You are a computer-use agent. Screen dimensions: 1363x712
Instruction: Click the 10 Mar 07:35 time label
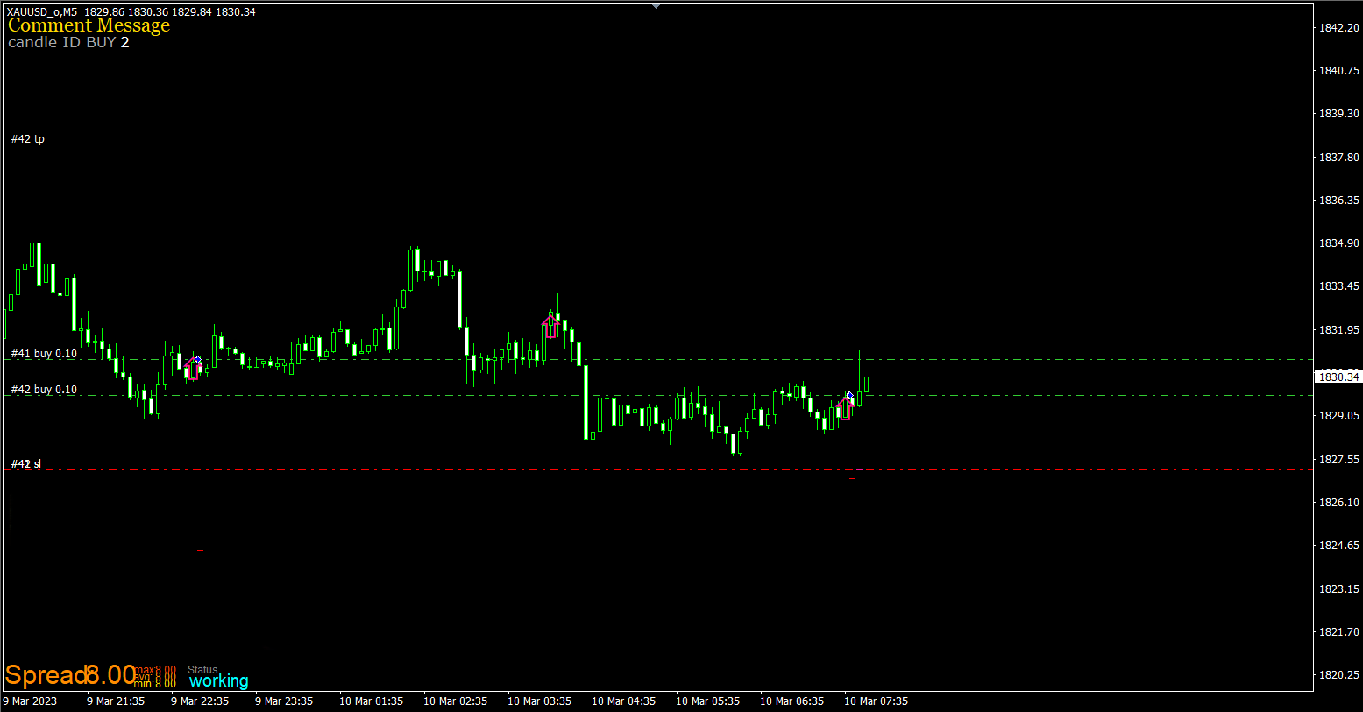(877, 701)
